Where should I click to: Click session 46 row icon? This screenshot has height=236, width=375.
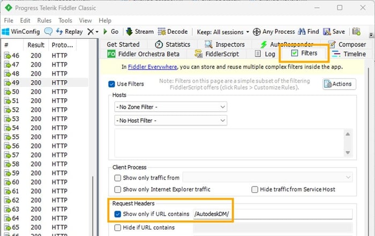point(7,56)
